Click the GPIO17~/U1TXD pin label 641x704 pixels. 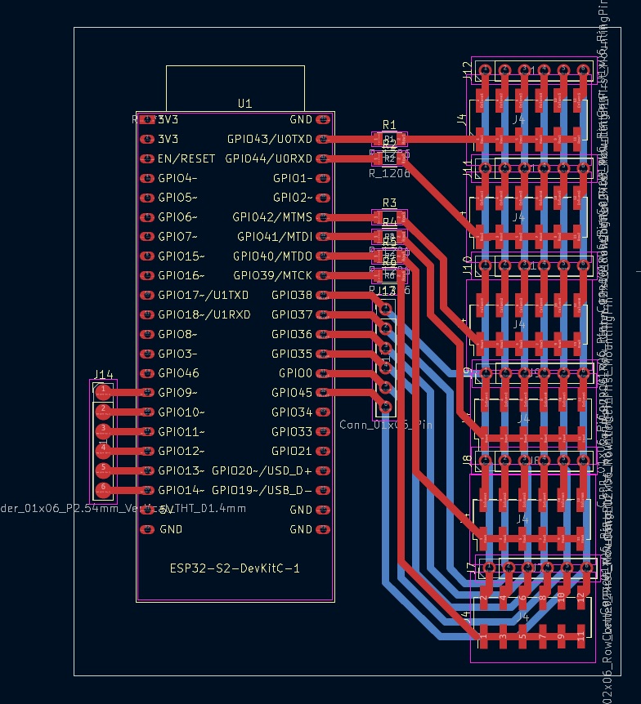[x=204, y=295]
